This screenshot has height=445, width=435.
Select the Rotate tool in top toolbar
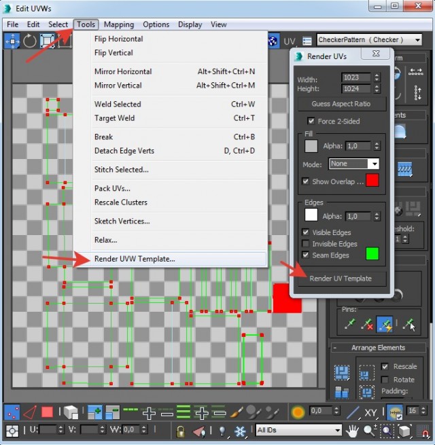point(29,41)
